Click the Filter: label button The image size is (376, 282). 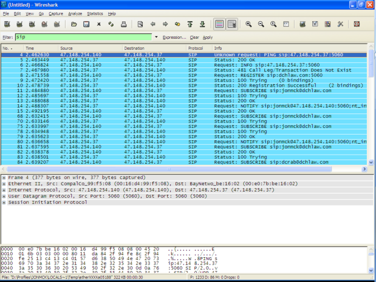[x=8, y=38]
